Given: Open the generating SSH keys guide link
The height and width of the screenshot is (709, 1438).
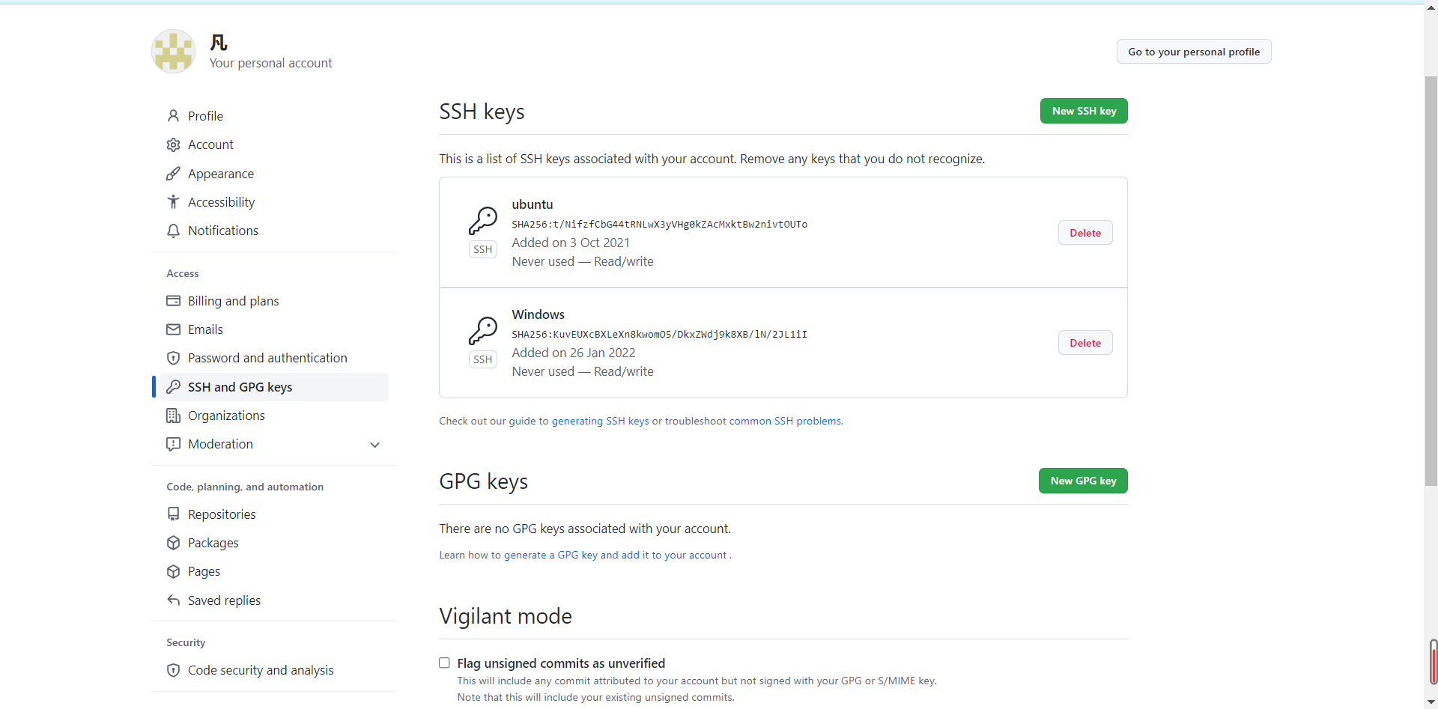Looking at the screenshot, I should 601,422.
